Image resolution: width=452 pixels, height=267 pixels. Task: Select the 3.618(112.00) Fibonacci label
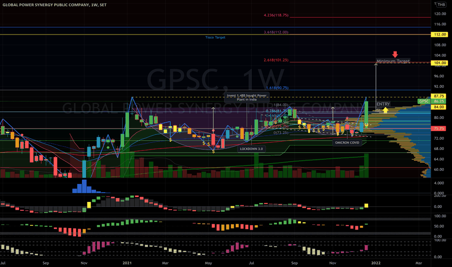276,33
